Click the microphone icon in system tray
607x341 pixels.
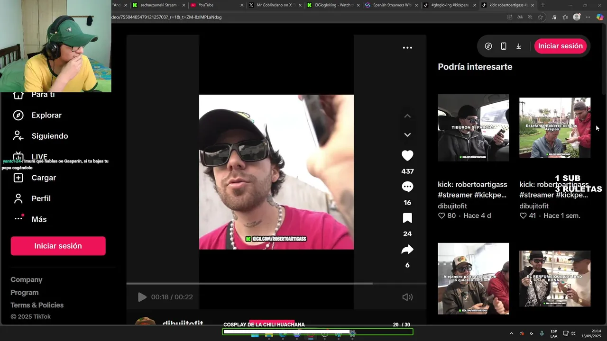[x=542, y=333]
